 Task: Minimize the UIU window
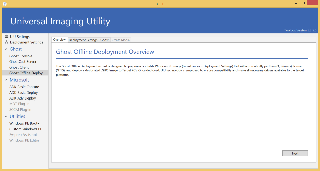296,3
